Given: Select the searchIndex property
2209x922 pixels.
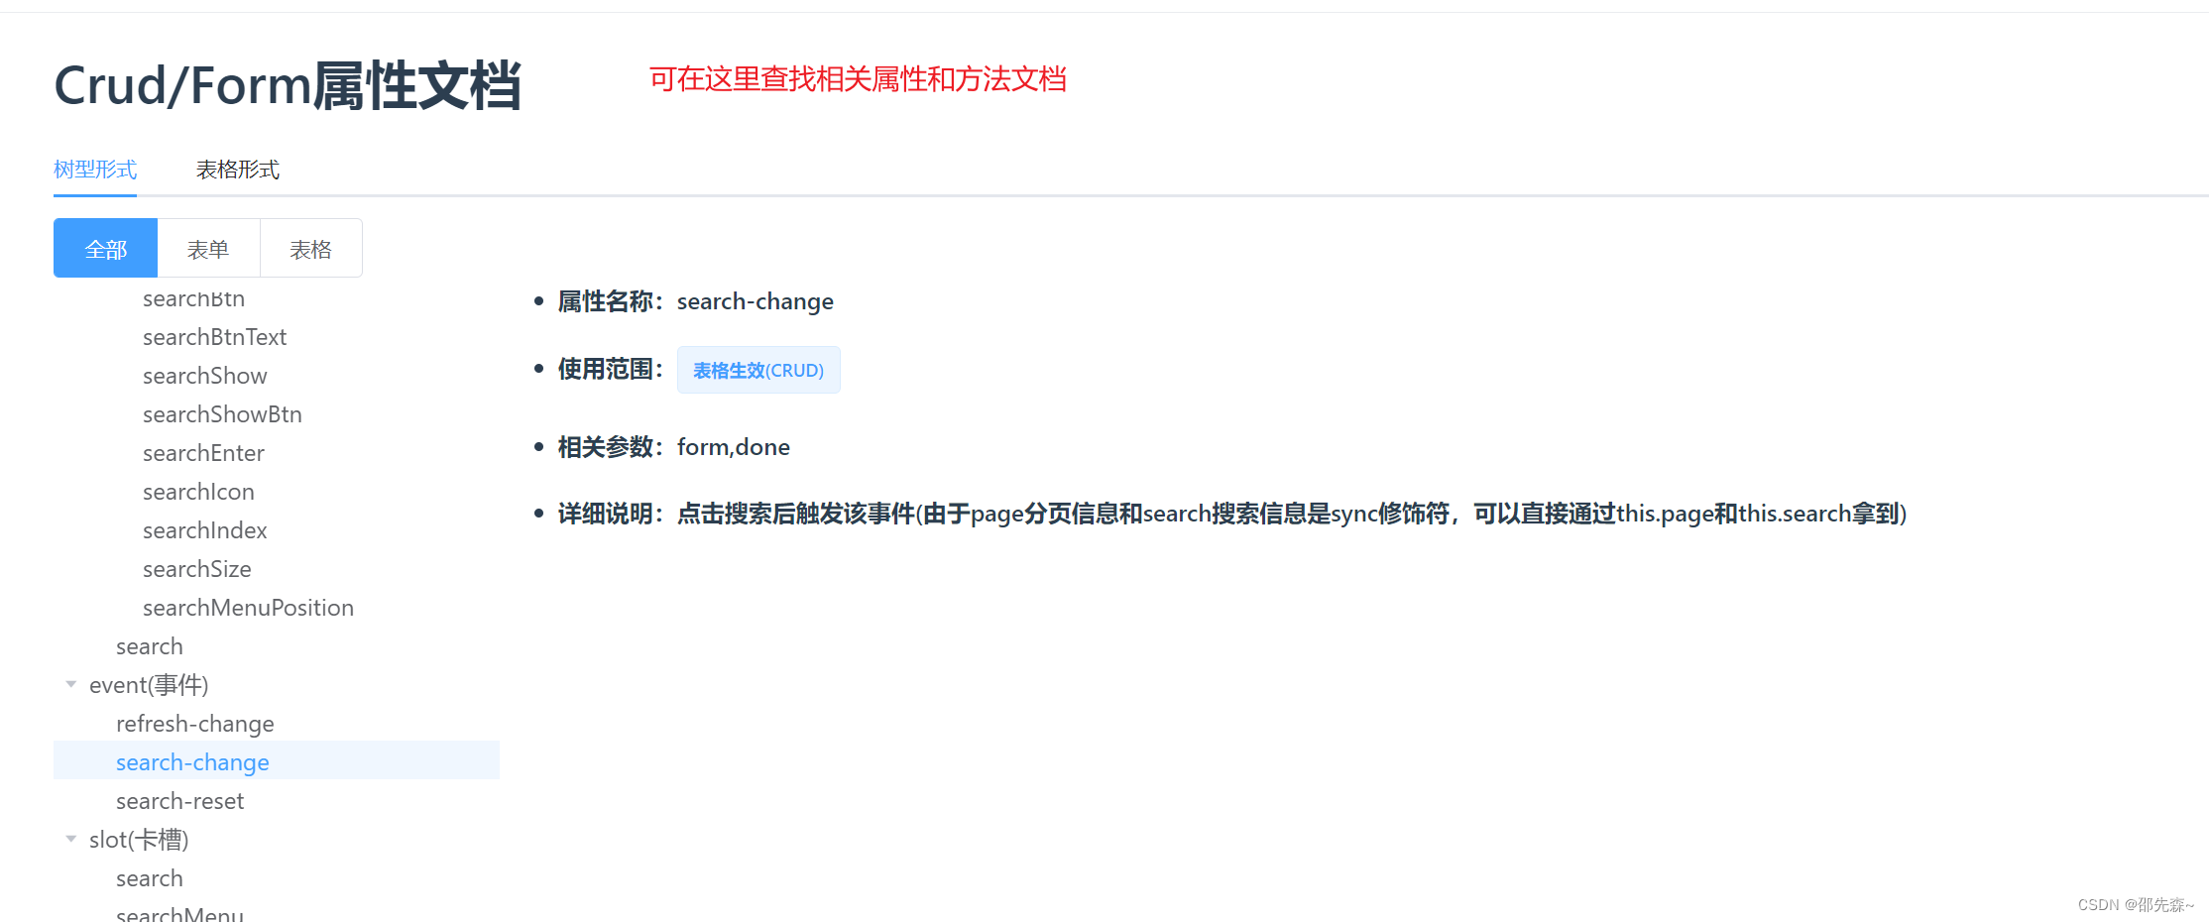Looking at the screenshot, I should (x=204, y=530).
